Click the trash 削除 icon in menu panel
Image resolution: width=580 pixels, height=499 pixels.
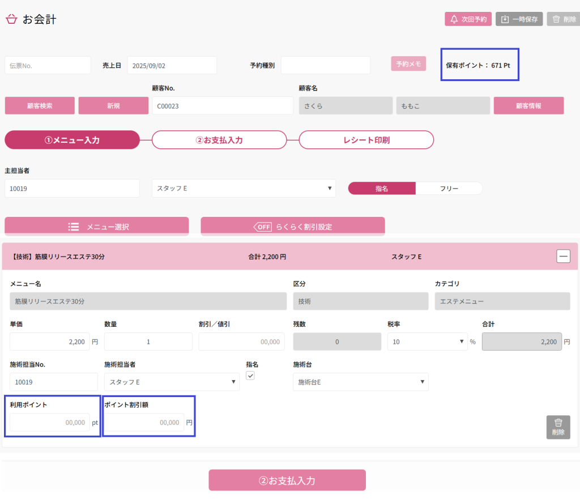tap(558, 427)
